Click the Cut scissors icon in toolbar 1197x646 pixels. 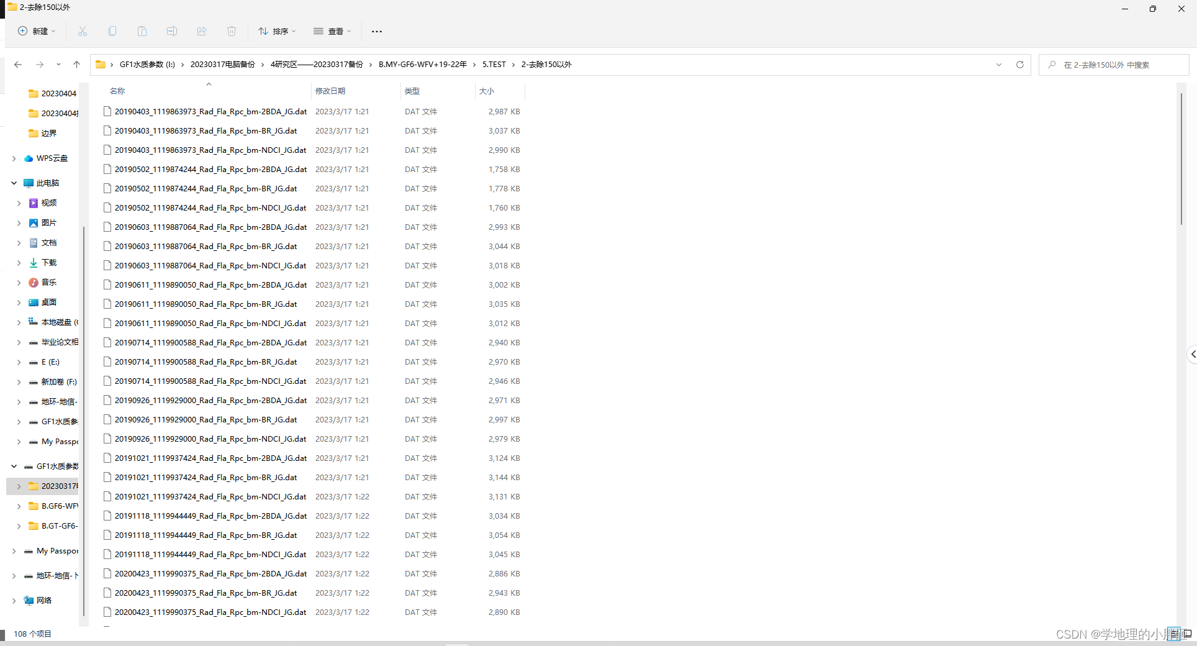[83, 31]
